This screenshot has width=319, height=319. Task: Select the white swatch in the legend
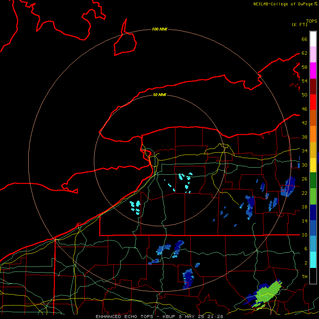[x=313, y=39]
